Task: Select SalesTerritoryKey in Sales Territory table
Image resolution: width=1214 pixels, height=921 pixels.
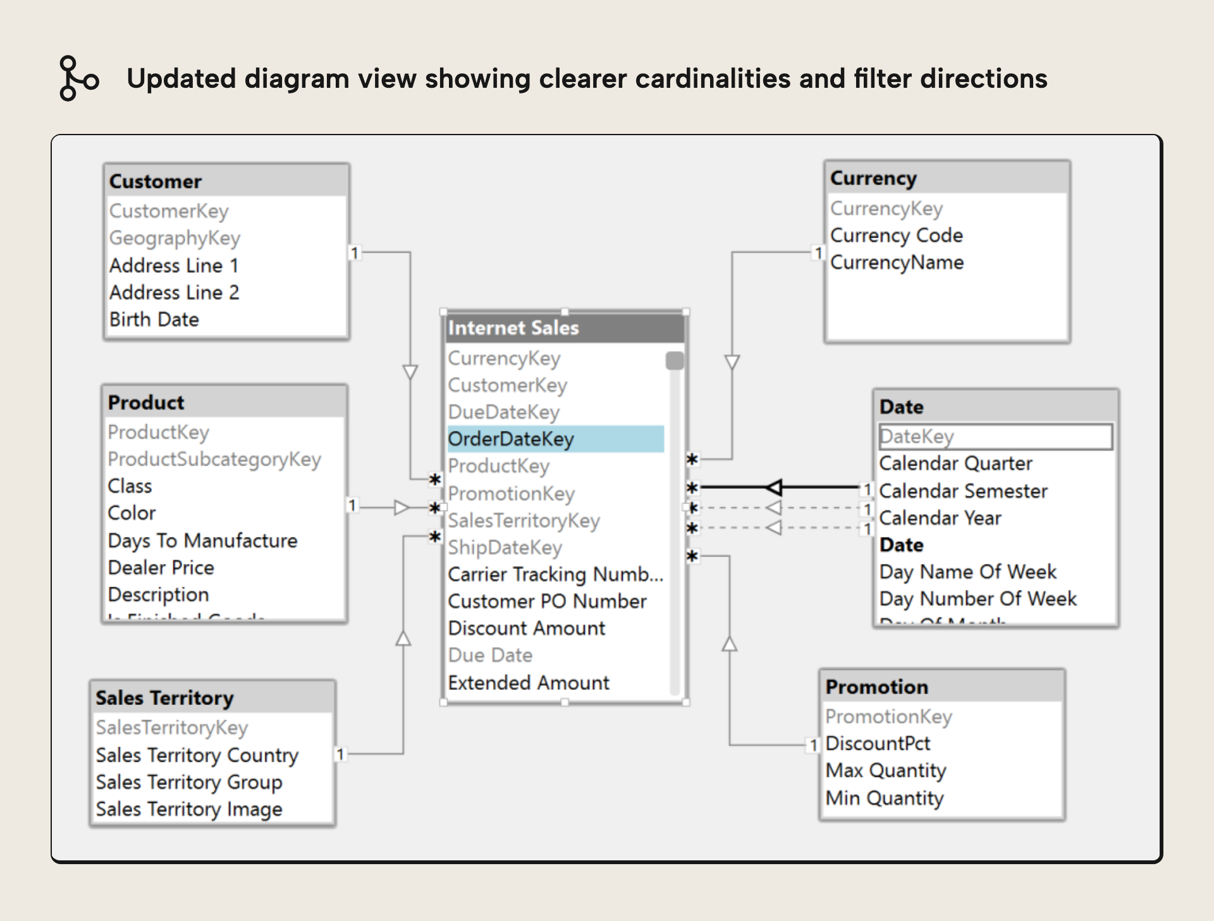Action: (172, 728)
